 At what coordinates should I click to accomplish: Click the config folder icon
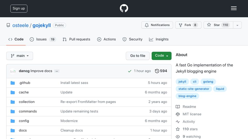tap(13, 121)
